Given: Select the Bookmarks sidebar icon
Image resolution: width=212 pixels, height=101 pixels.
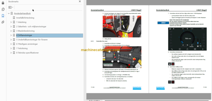Looking at the screenshot, I should click(3, 16).
